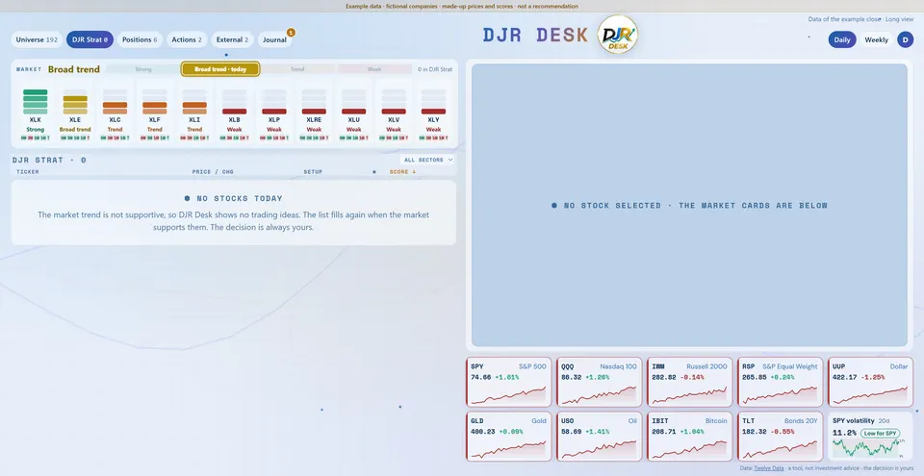
Task: Click the Journal notification badge
Action: point(291,33)
